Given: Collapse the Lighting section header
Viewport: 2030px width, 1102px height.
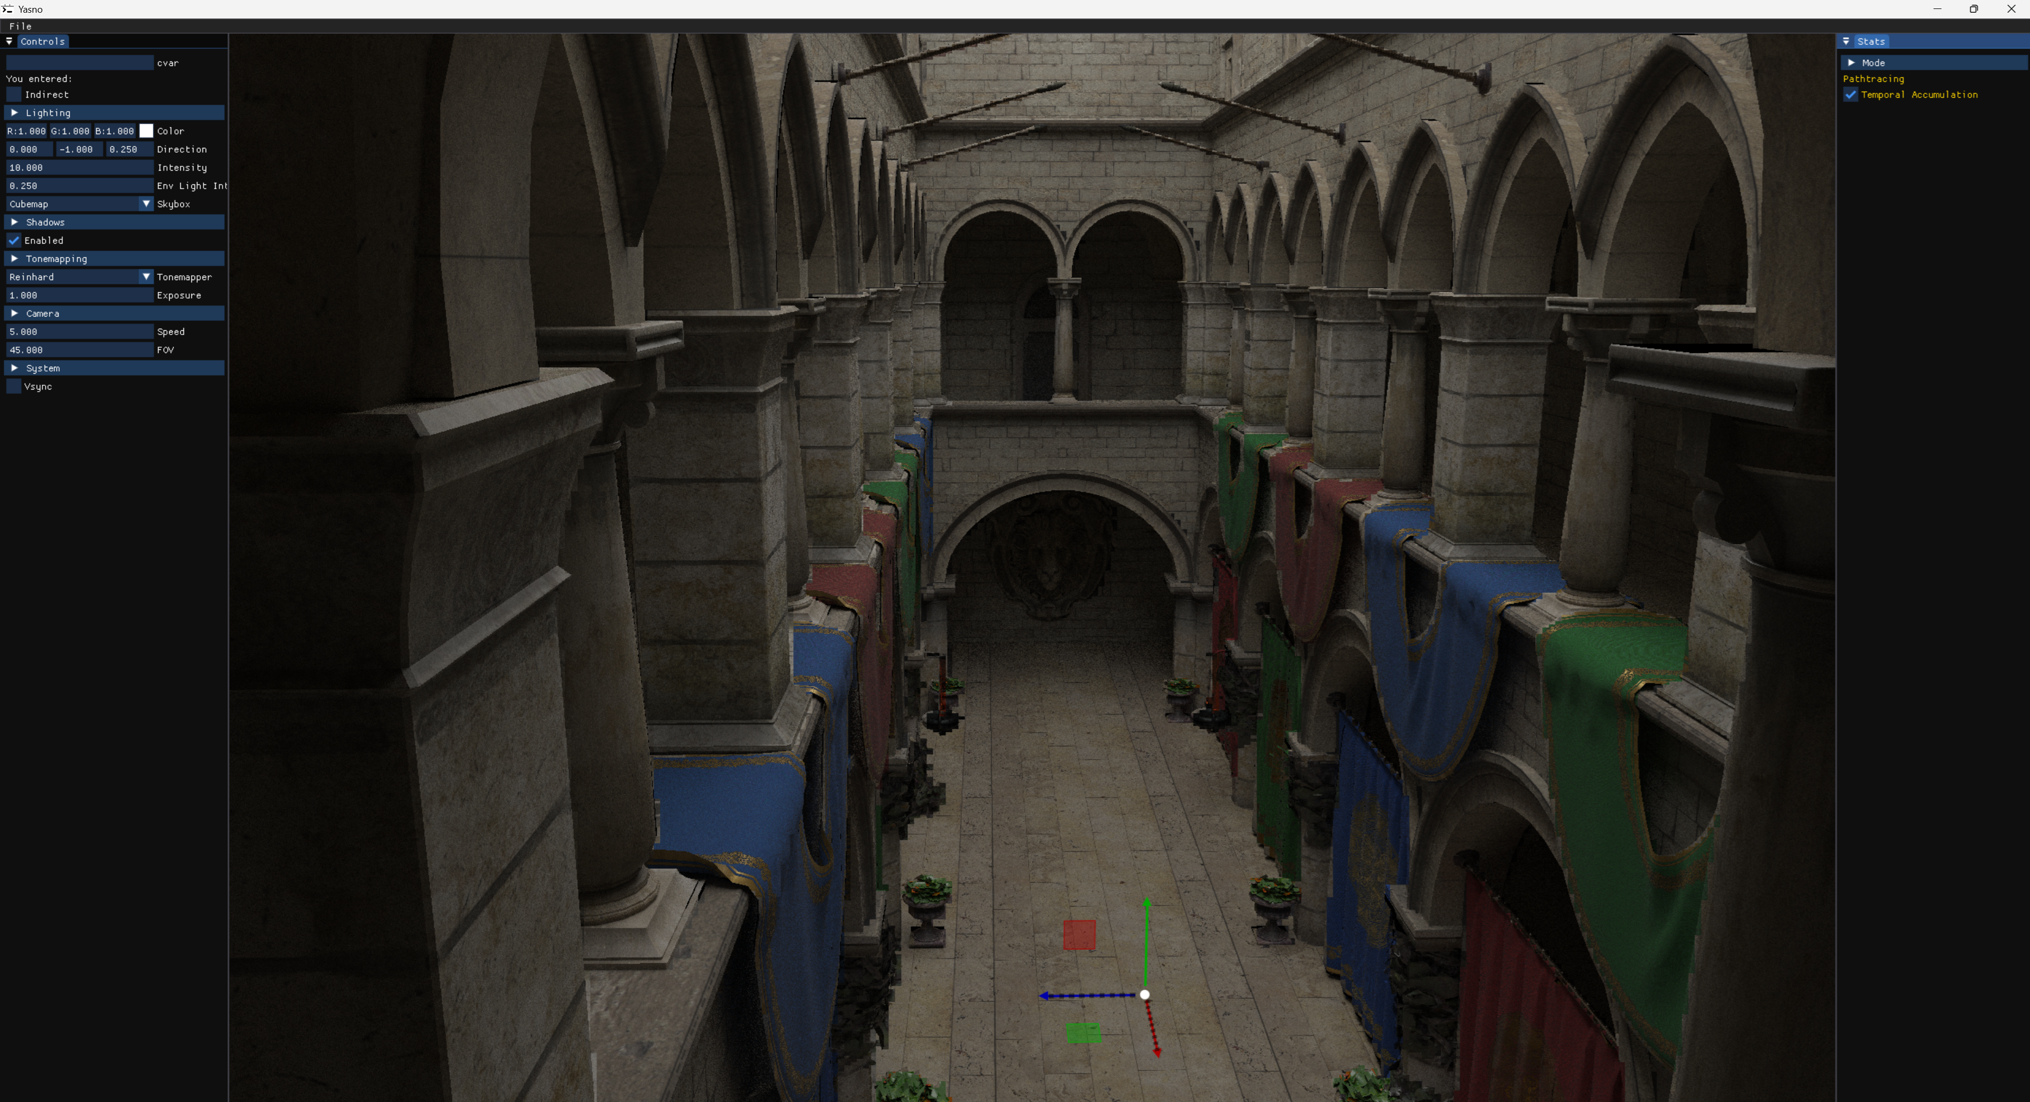Looking at the screenshot, I should click(x=14, y=113).
